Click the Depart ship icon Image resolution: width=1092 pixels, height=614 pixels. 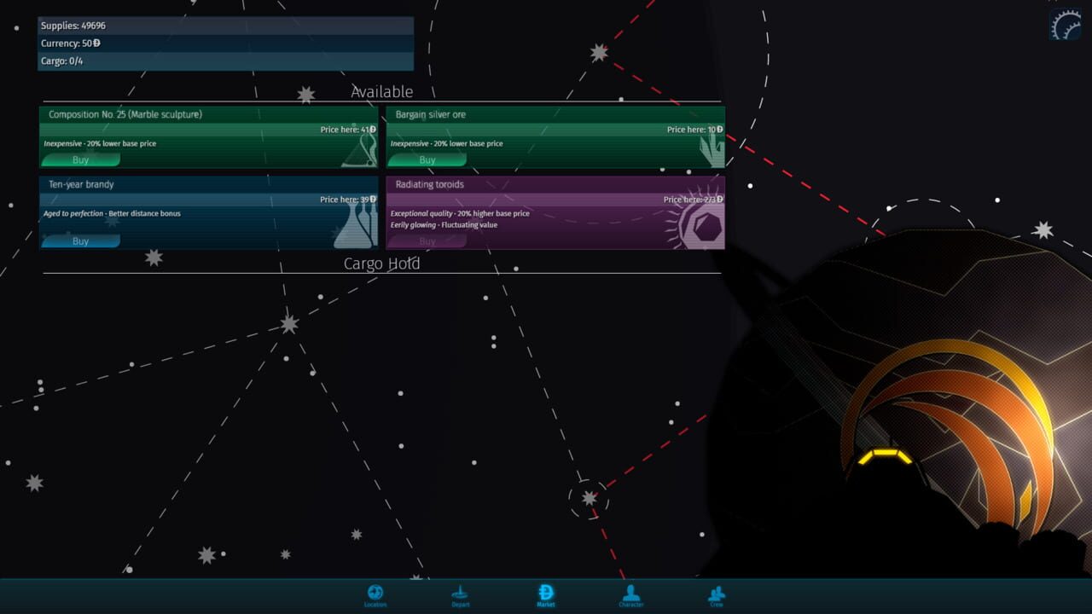[460, 595]
